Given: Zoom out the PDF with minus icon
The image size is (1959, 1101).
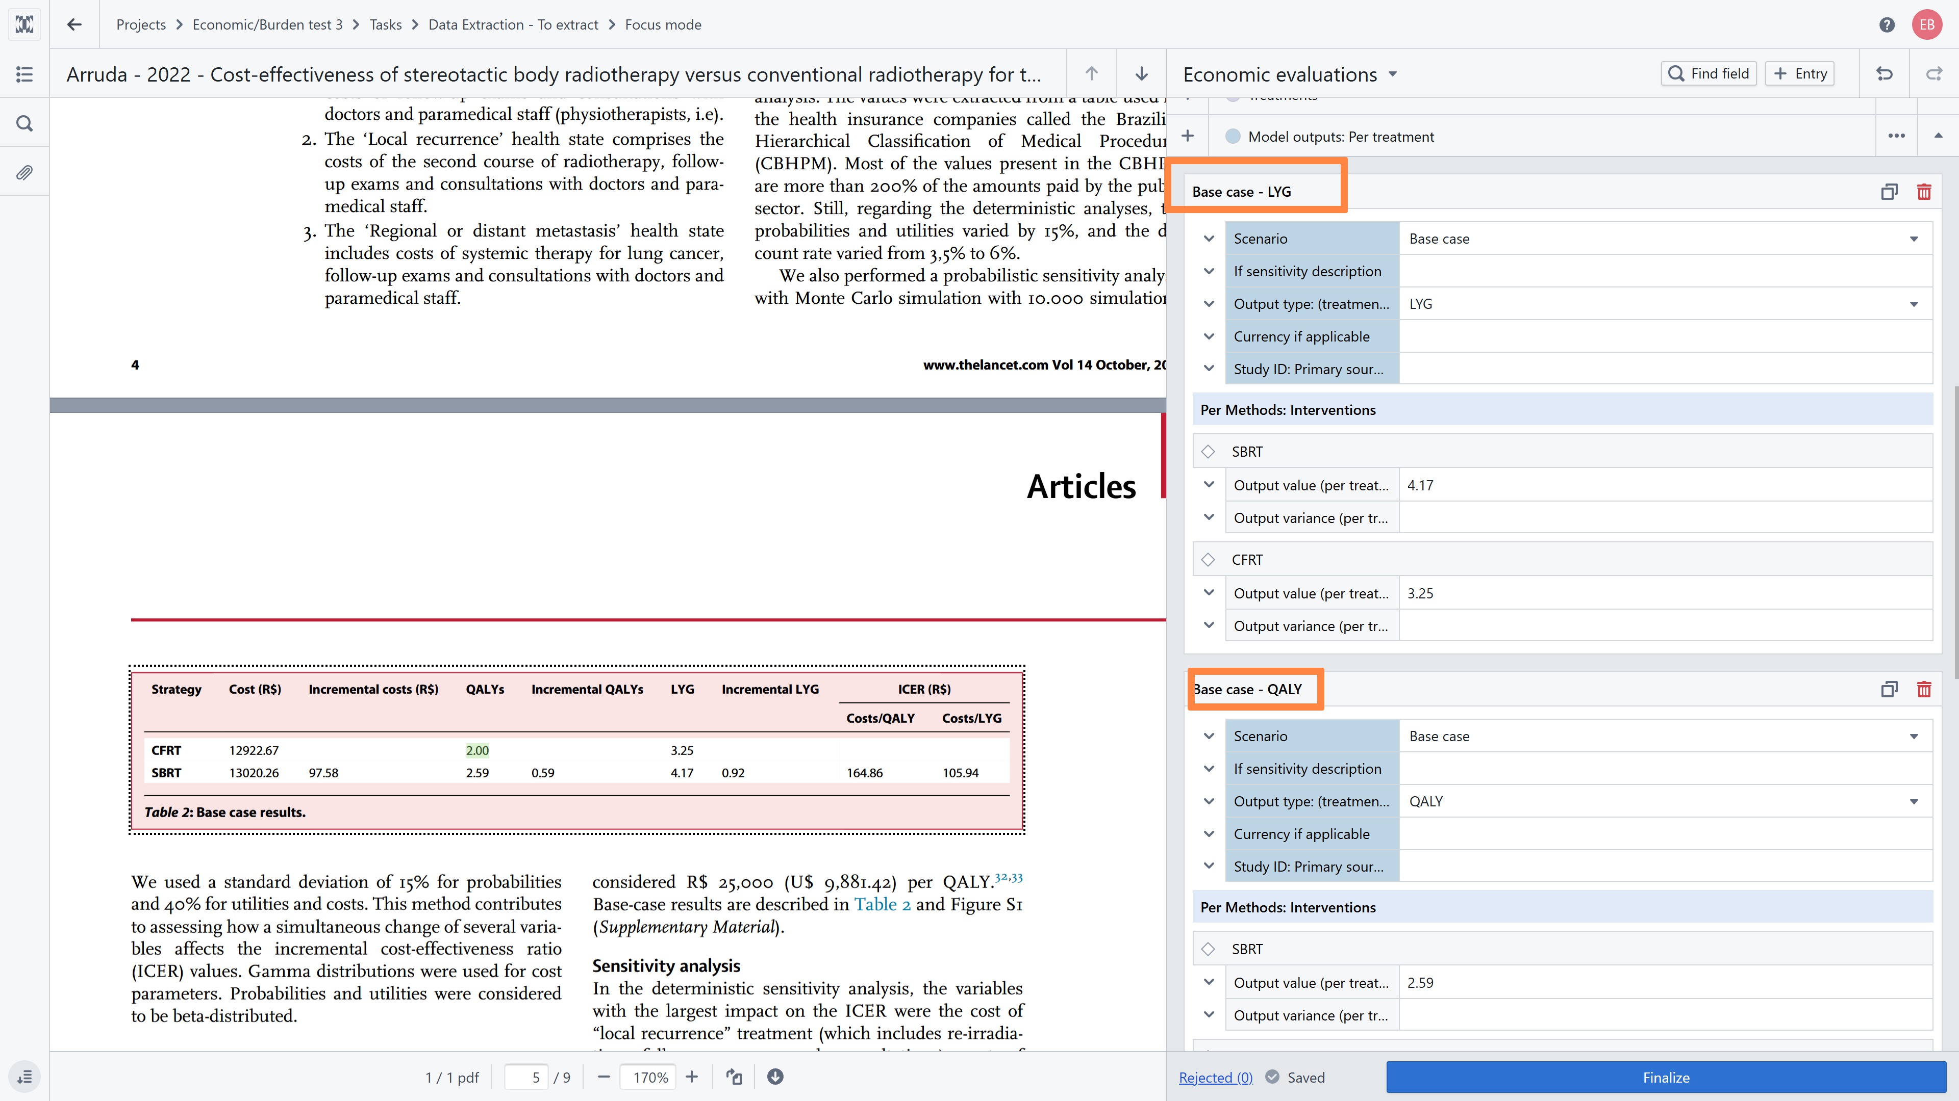Looking at the screenshot, I should (603, 1077).
